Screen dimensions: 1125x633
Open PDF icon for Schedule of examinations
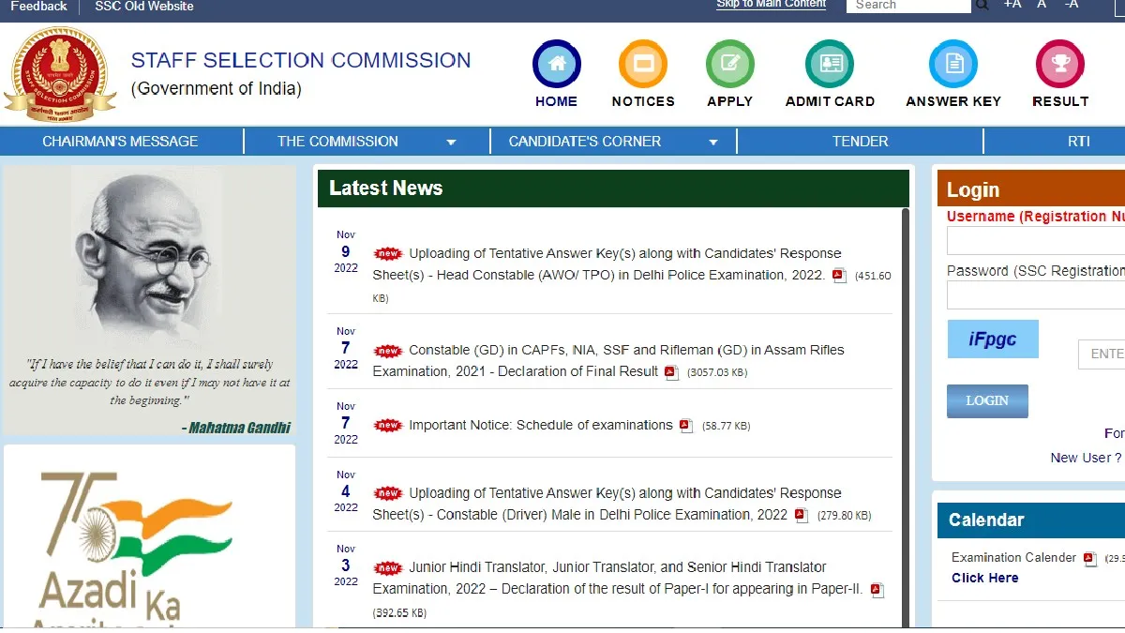coord(686,426)
